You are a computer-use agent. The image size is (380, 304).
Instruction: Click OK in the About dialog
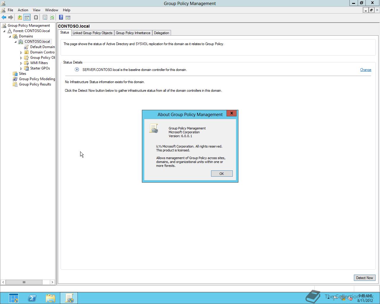click(222, 174)
